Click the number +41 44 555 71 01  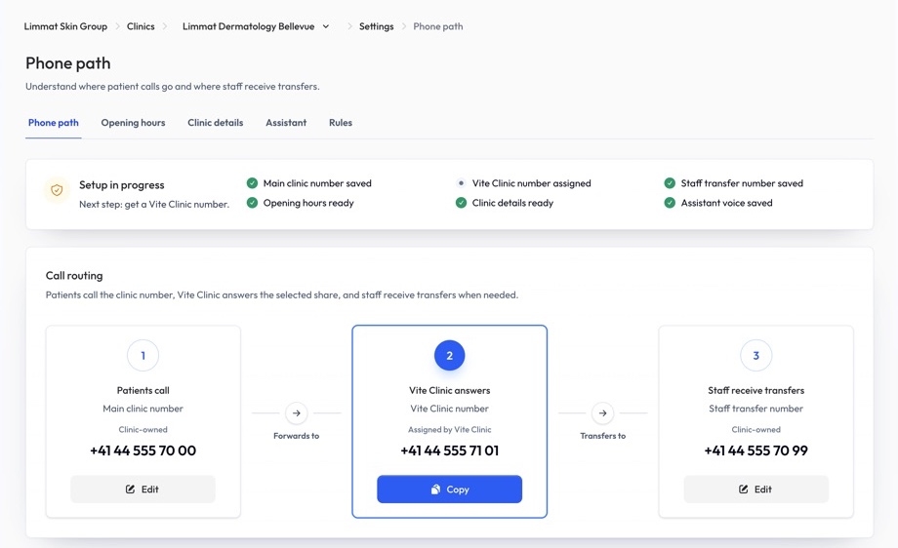(450, 450)
